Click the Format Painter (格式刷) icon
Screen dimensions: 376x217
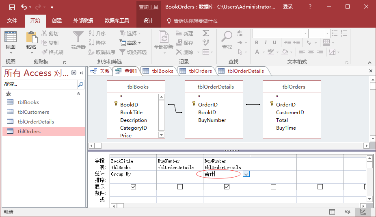(x=52, y=52)
